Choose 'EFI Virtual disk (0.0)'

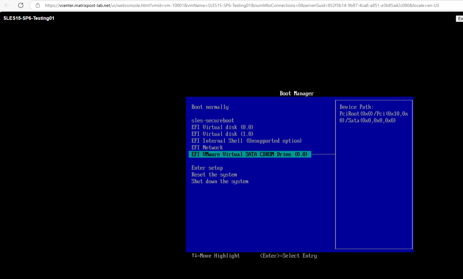[x=222, y=127]
